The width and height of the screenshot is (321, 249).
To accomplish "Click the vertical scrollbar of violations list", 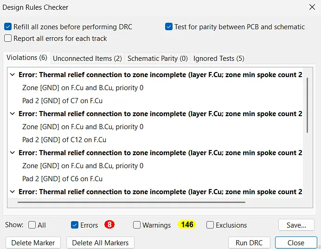I will point(307,105).
